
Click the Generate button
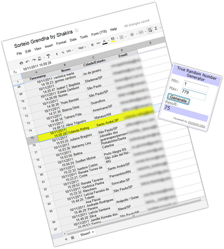tap(178, 99)
